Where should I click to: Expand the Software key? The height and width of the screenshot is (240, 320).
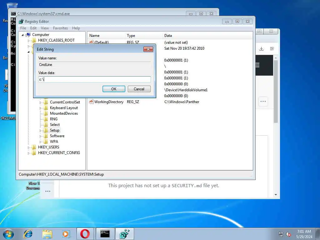coord(40,136)
